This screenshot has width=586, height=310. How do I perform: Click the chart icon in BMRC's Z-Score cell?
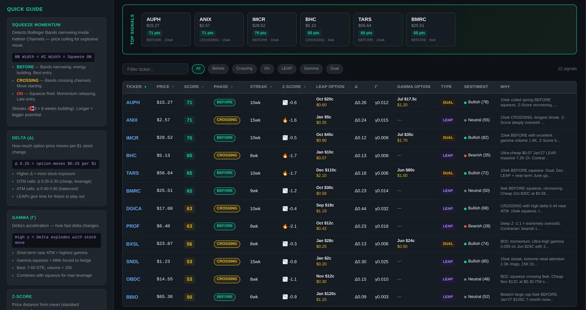pyautogui.click(x=285, y=191)
